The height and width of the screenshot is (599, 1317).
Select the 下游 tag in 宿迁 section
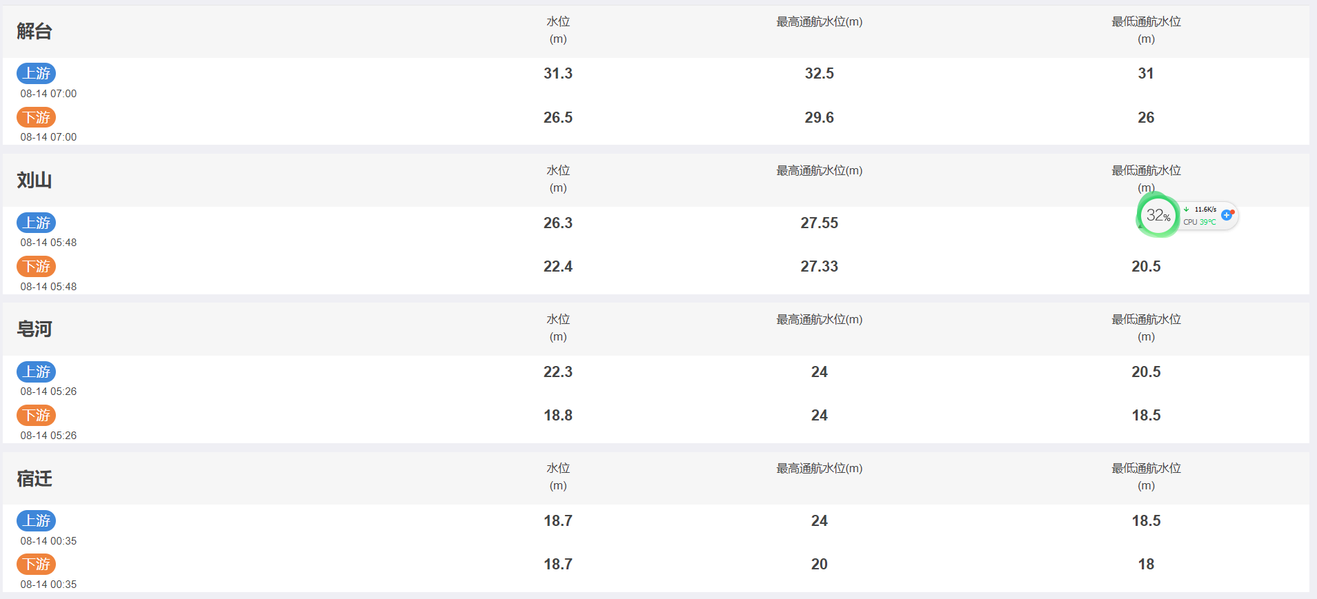point(37,564)
